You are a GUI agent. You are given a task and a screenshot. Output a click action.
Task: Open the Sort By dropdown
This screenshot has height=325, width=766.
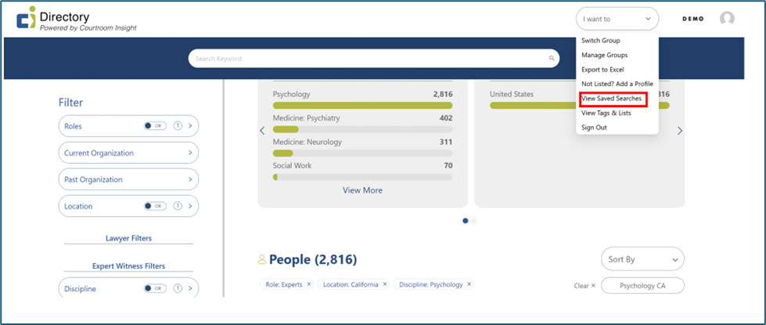642,259
